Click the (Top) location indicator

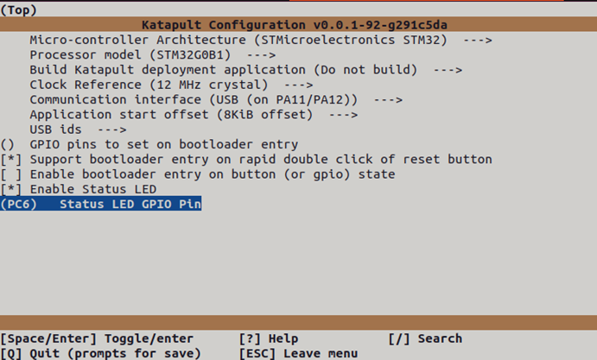[x=20, y=9]
